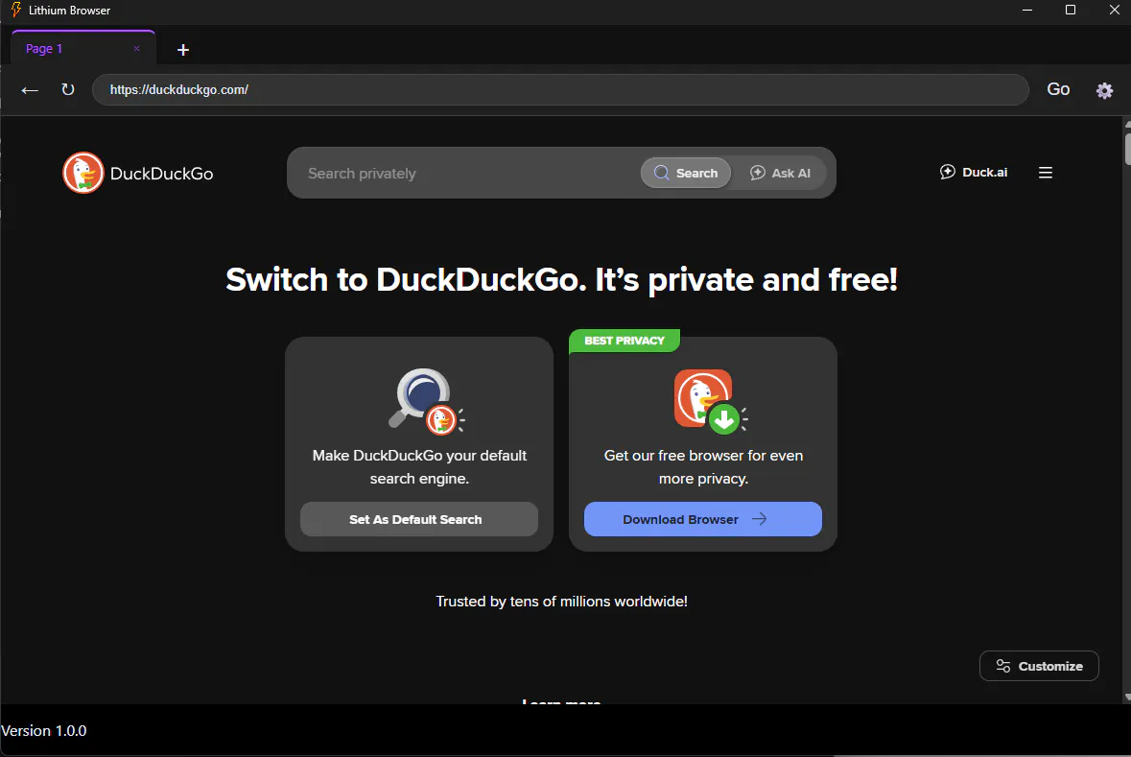Maximize the Lithium Browser window

1071,11
